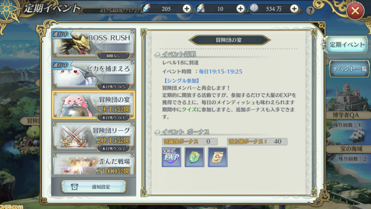Viewport: 371px width, 209px height.
Task: Add bound crystals with plus next to 10
Action: click(x=241, y=9)
